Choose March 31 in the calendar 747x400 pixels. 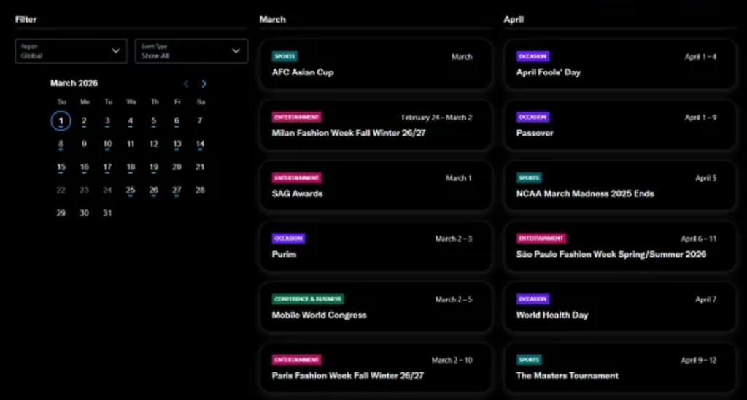coord(107,213)
